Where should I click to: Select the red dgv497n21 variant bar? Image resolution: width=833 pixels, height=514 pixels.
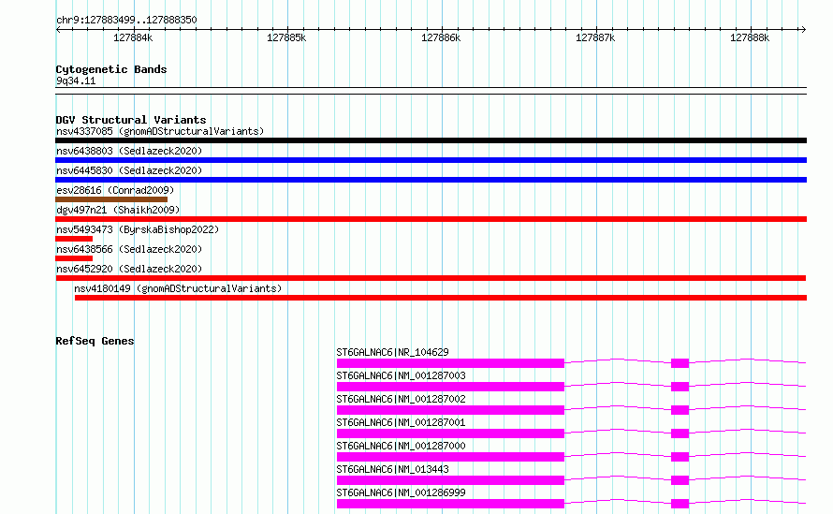[x=431, y=219]
